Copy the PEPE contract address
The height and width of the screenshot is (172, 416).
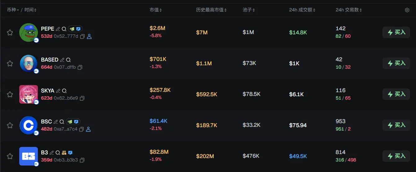tap(83, 37)
